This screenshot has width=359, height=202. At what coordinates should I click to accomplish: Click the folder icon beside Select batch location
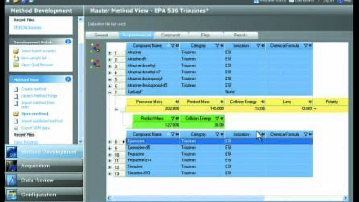pyautogui.click(x=15, y=51)
